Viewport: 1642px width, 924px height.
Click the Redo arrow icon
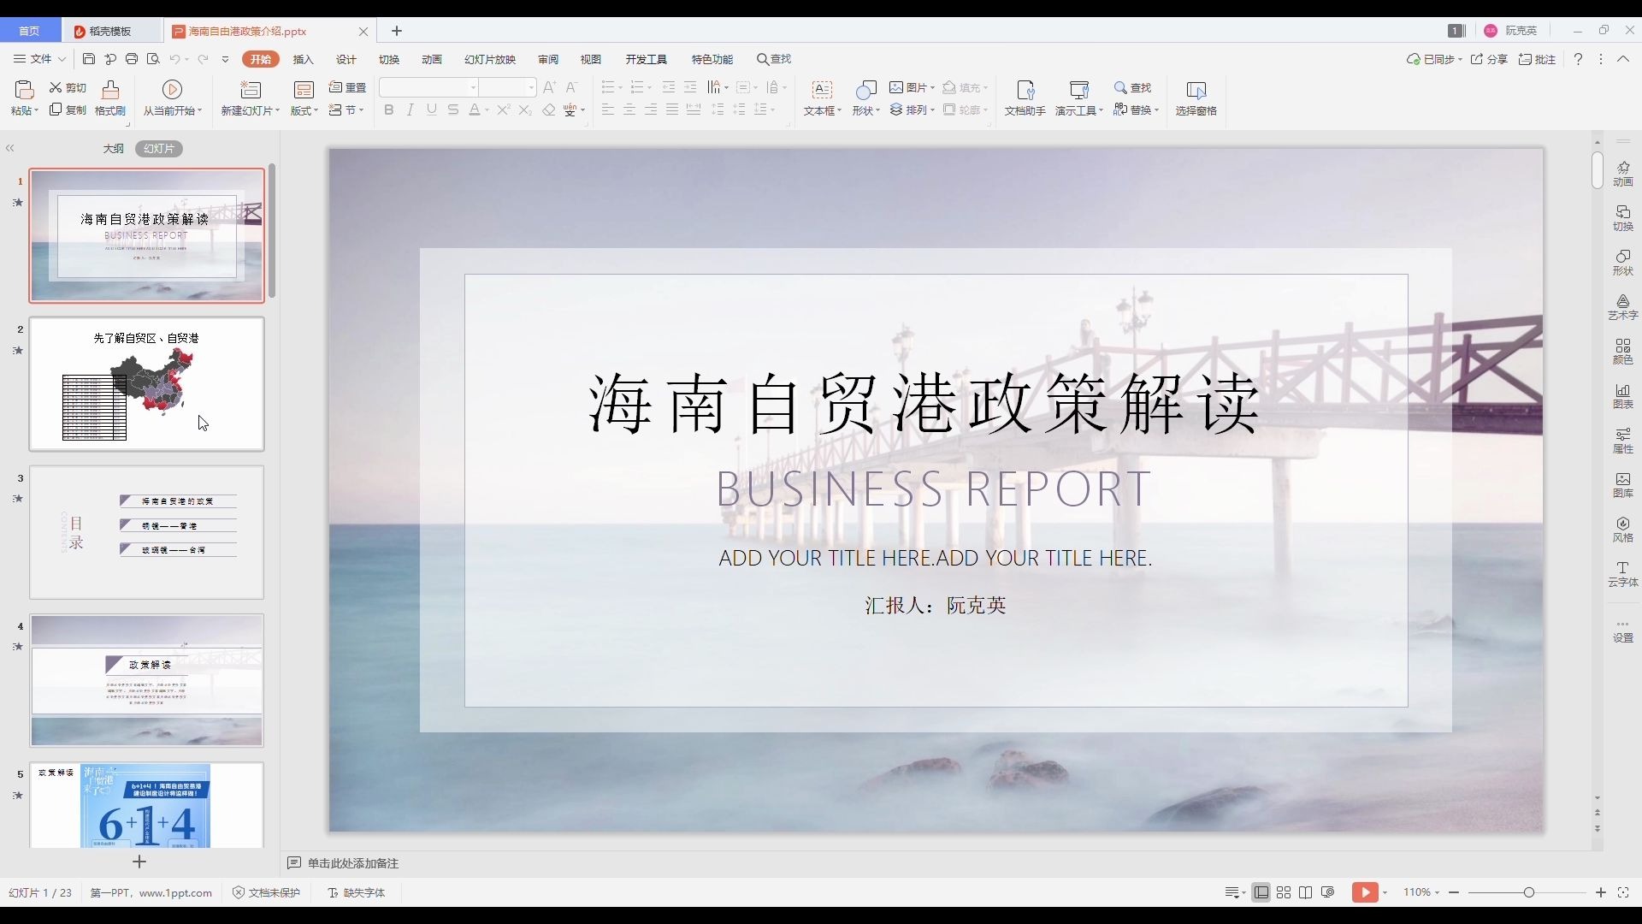tap(203, 59)
